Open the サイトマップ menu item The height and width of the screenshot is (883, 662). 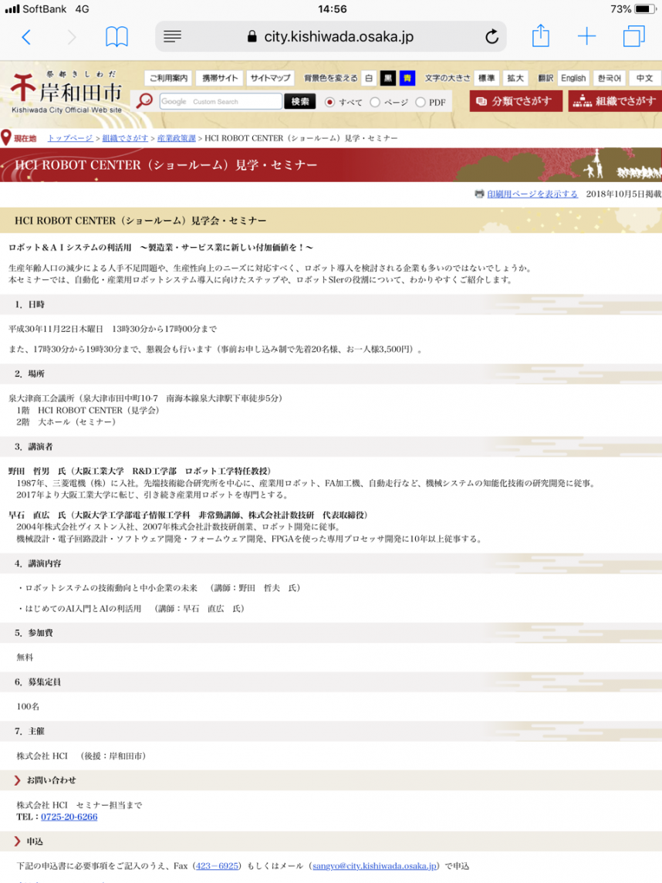click(270, 78)
